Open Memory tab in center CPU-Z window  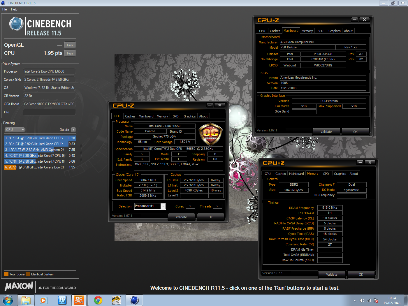(162, 116)
